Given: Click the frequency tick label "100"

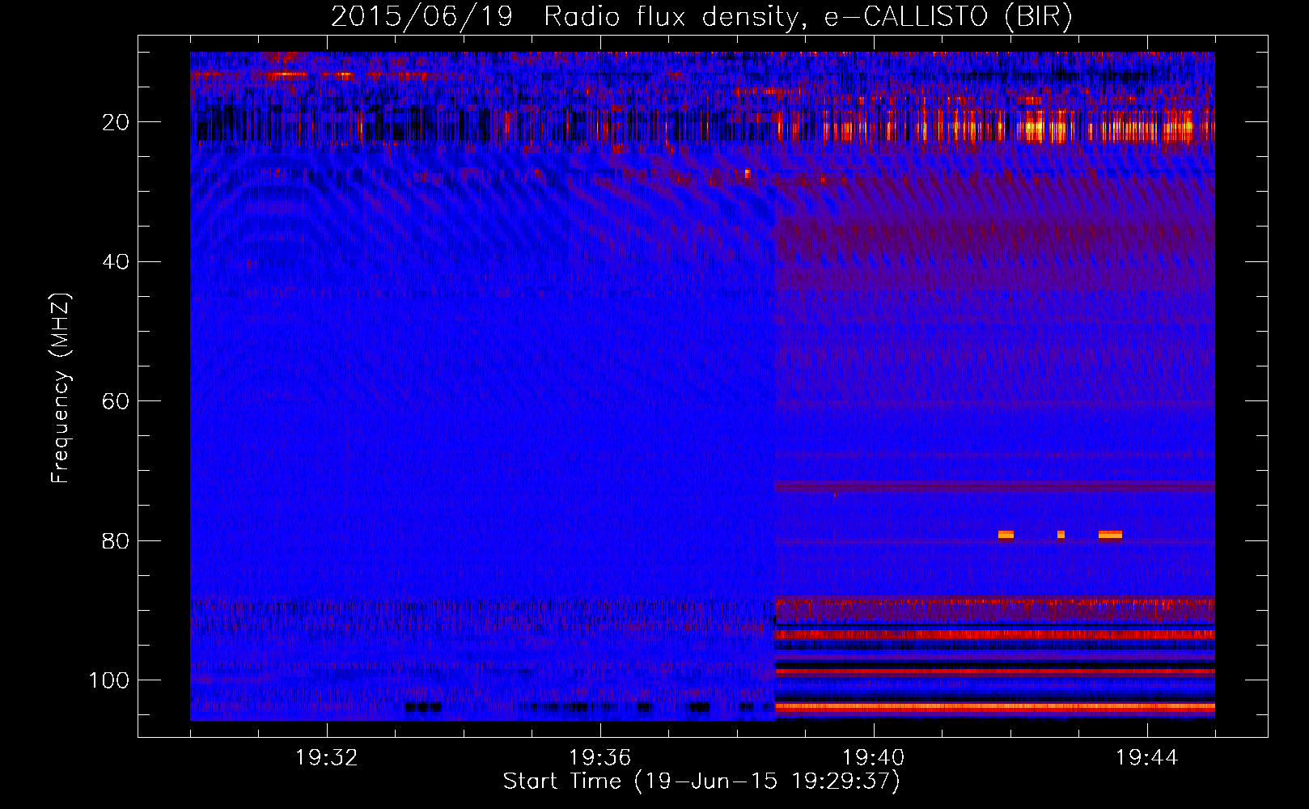Looking at the screenshot, I should tap(109, 680).
